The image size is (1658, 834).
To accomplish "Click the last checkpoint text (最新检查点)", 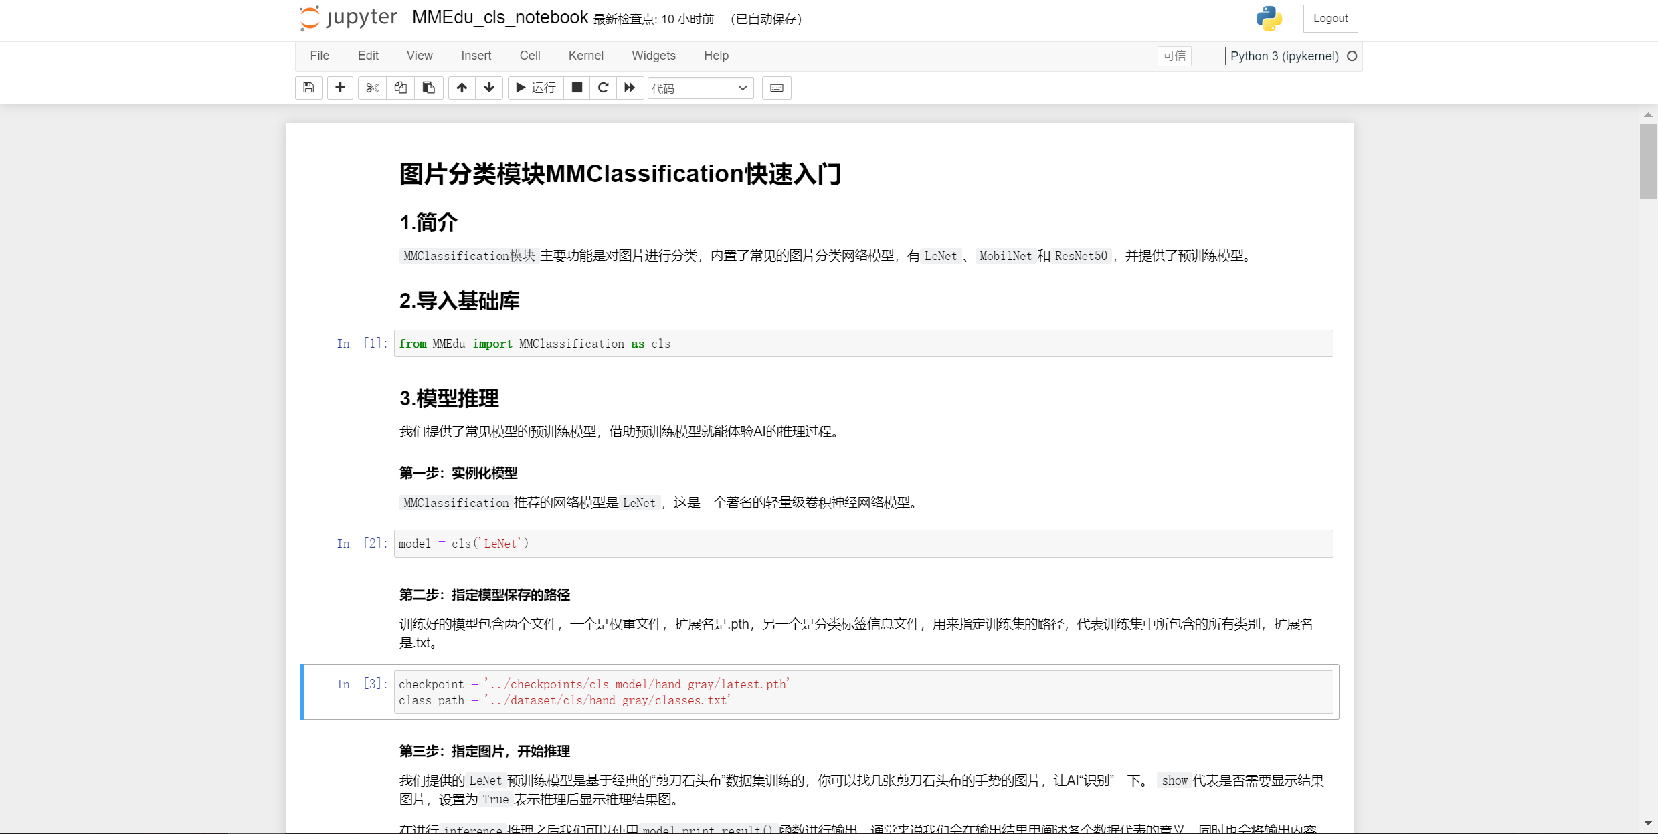I will [654, 19].
